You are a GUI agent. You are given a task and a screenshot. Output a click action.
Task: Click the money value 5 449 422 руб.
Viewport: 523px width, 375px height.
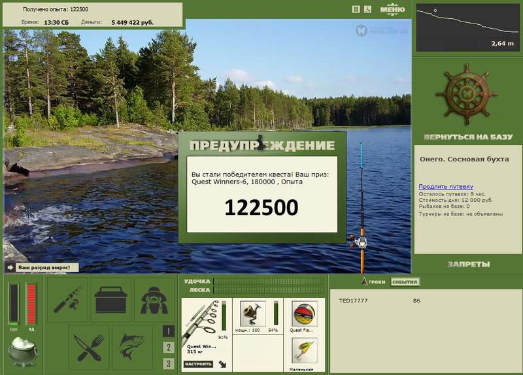(133, 22)
